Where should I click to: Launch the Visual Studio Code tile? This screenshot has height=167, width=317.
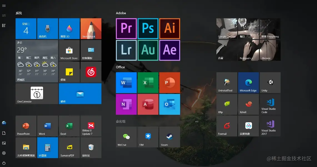(x=270, y=104)
